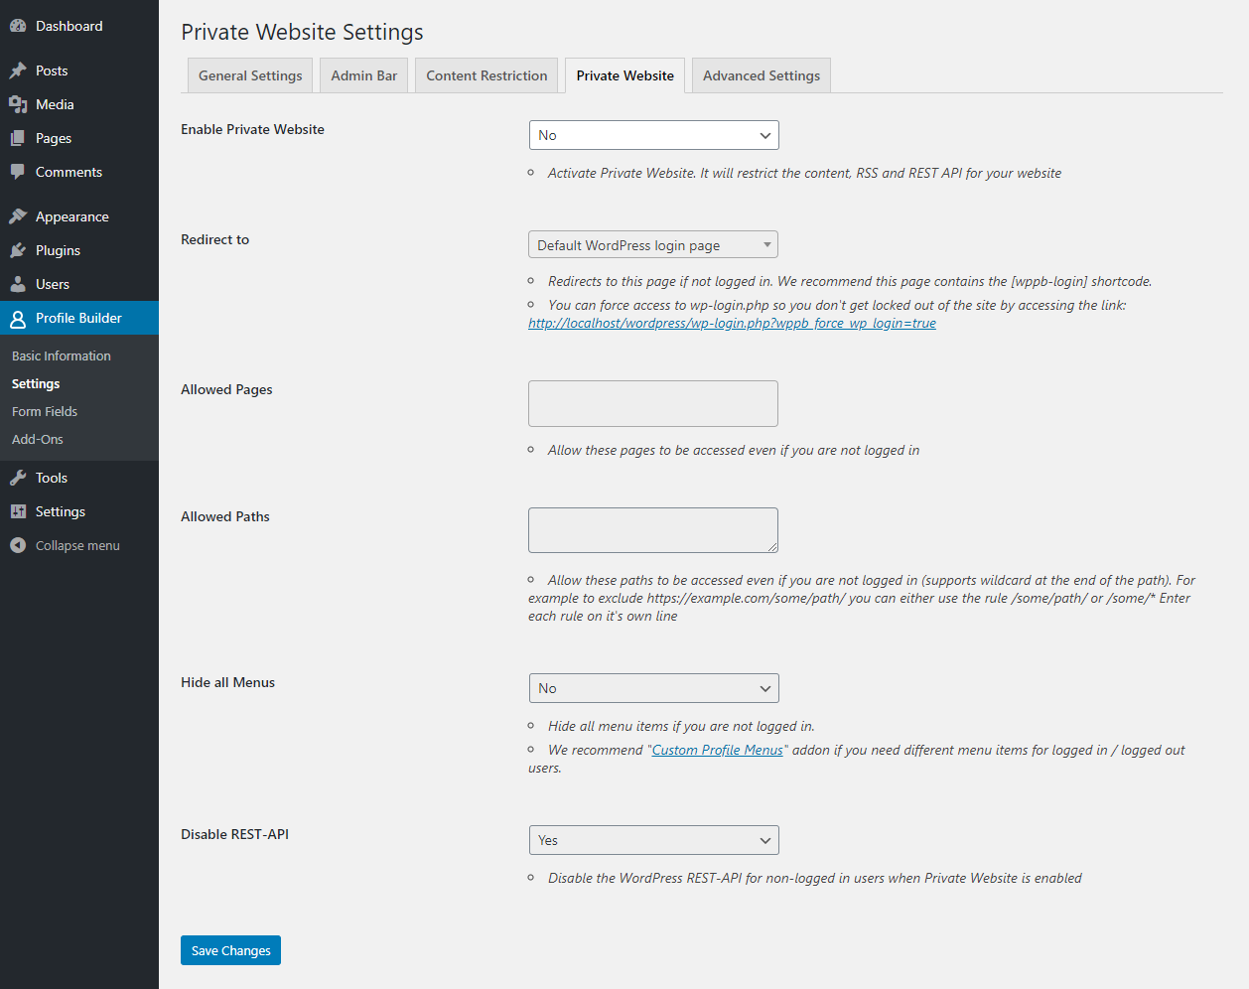The width and height of the screenshot is (1249, 989).
Task: Expand the Redirect to page selector
Action: [x=653, y=245]
